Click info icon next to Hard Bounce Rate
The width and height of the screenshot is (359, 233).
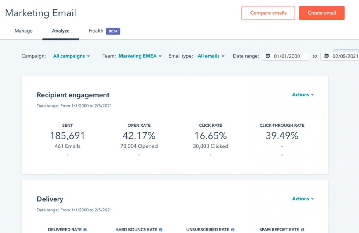[161, 230]
